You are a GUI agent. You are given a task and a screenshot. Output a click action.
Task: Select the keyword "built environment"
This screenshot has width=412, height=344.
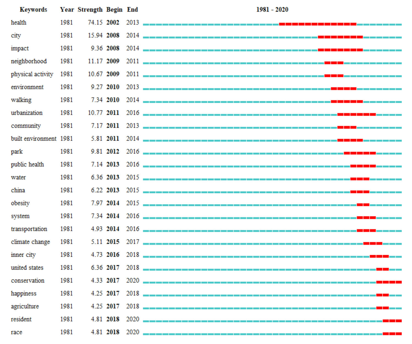coord(34,139)
